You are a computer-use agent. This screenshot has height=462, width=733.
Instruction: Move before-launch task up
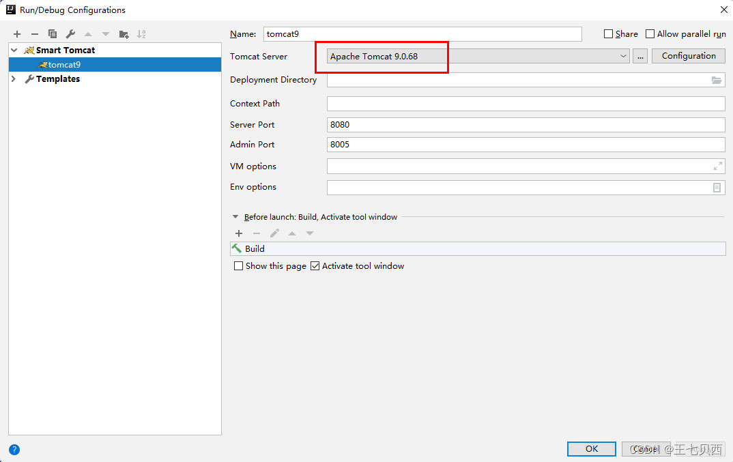point(292,233)
